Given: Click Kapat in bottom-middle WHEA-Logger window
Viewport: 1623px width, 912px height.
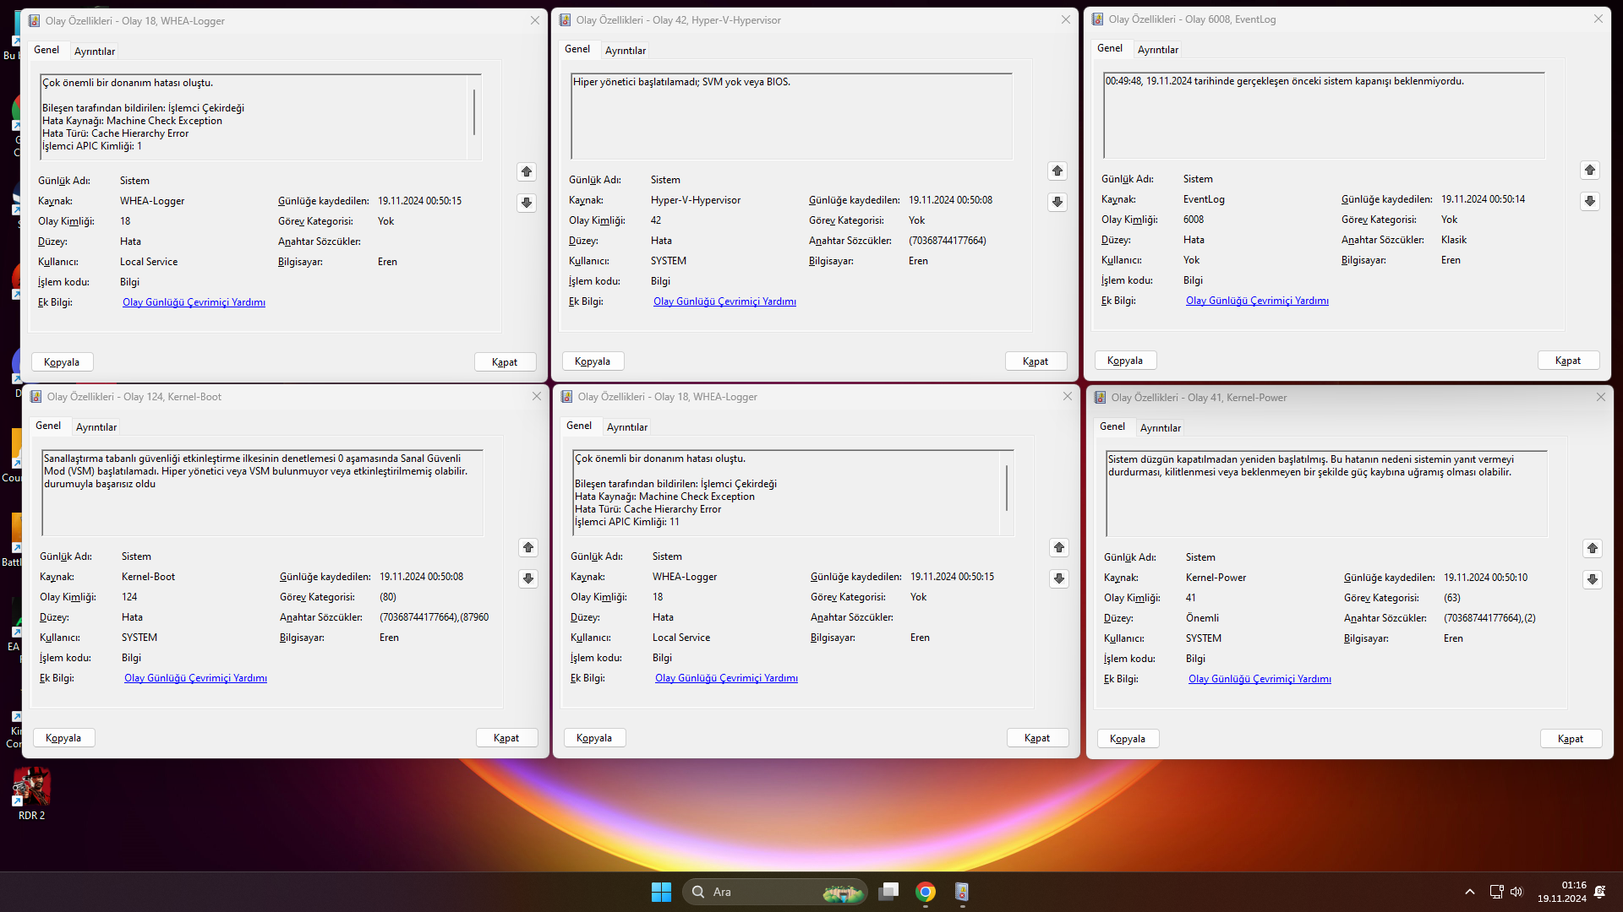Looking at the screenshot, I should (1037, 738).
